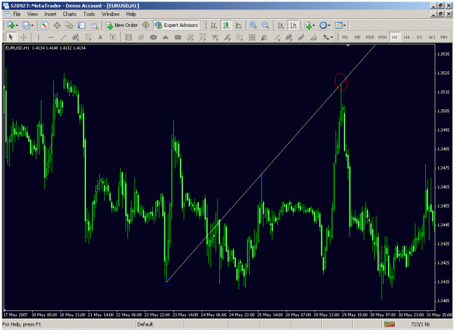455x330 pixels.
Task: Switch to D1 daily timeframe
Action: coord(419,37)
